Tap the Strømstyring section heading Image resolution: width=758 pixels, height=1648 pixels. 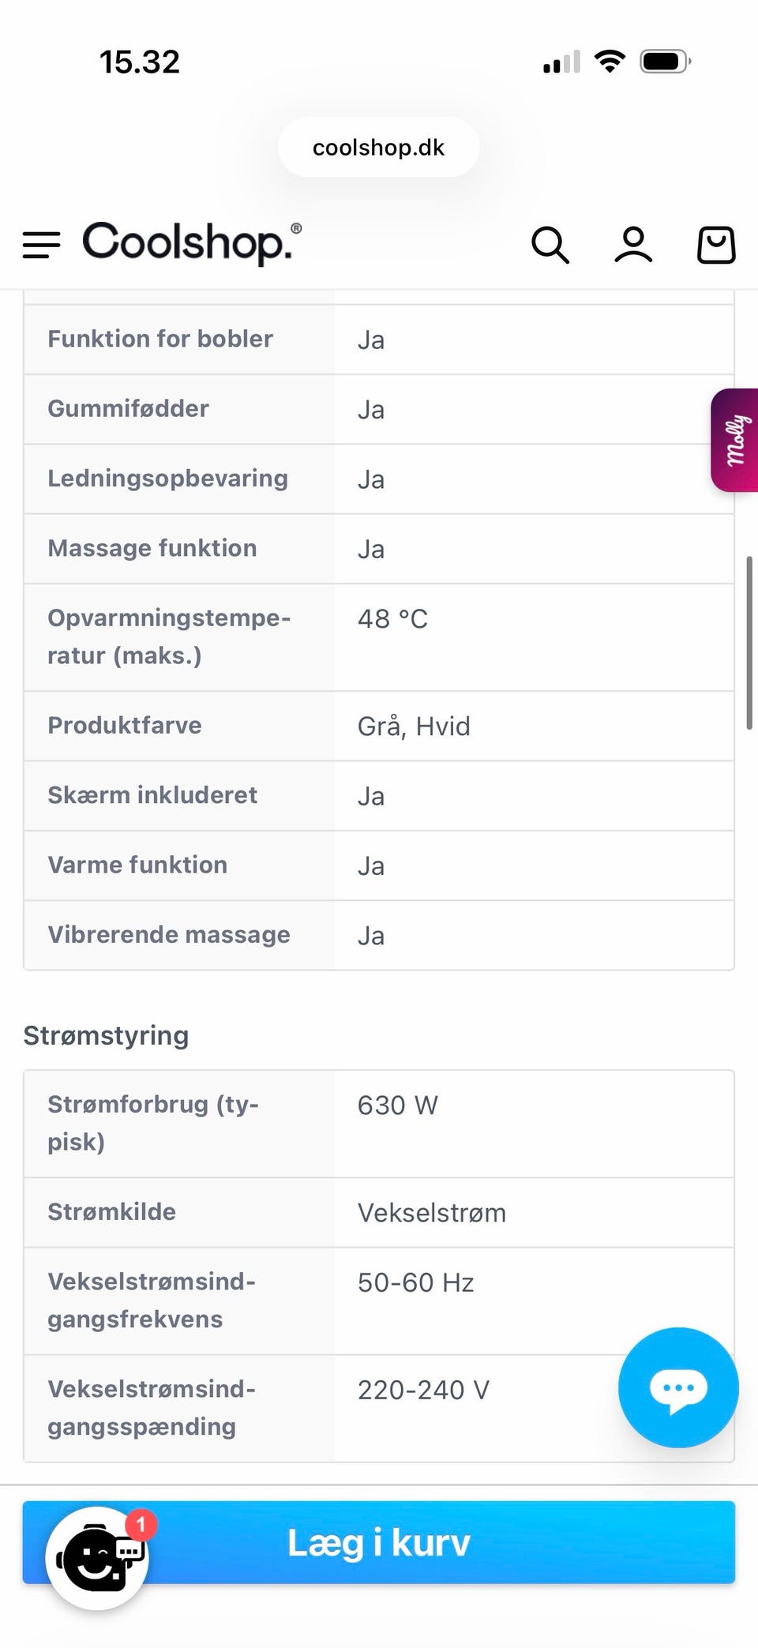(106, 1035)
